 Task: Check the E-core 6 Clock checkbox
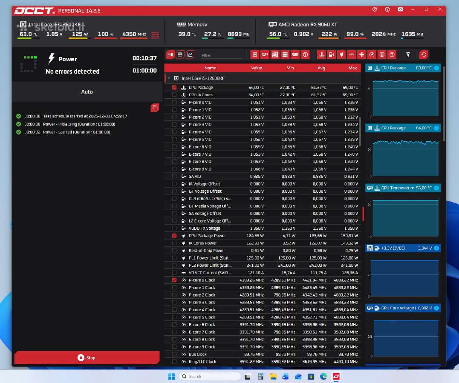(x=174, y=325)
